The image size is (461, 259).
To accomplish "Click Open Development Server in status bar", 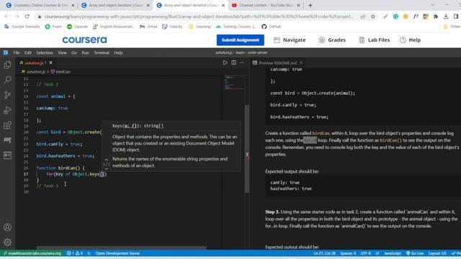I will coord(117,253).
